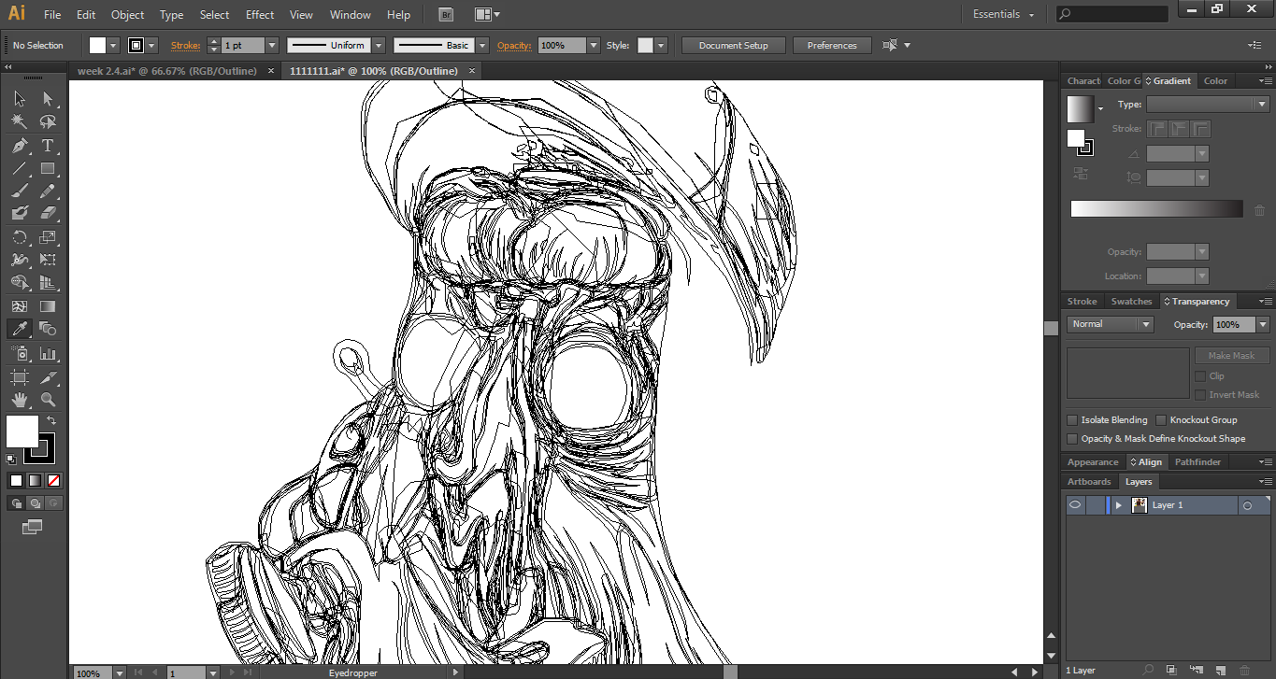The width and height of the screenshot is (1276, 679).
Task: Pick the Direct Selection tool
Action: coord(48,99)
